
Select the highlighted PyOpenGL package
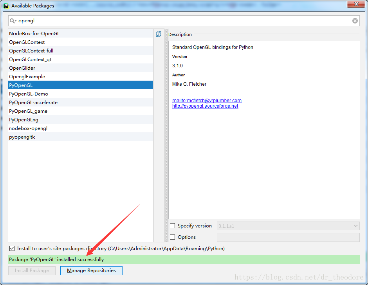pos(81,85)
